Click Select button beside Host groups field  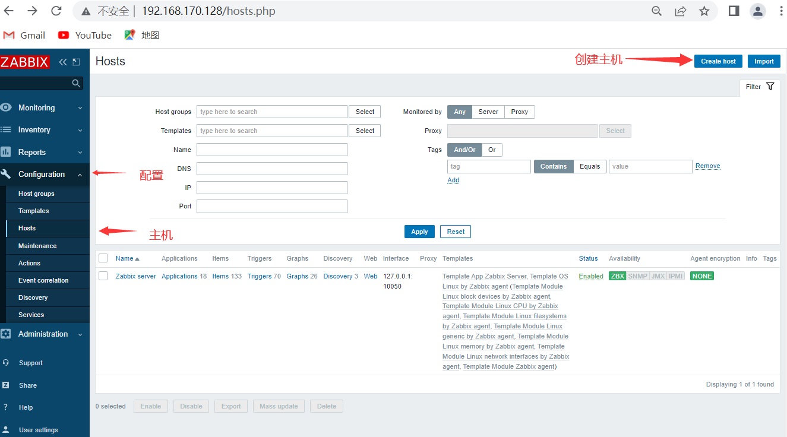(x=365, y=112)
